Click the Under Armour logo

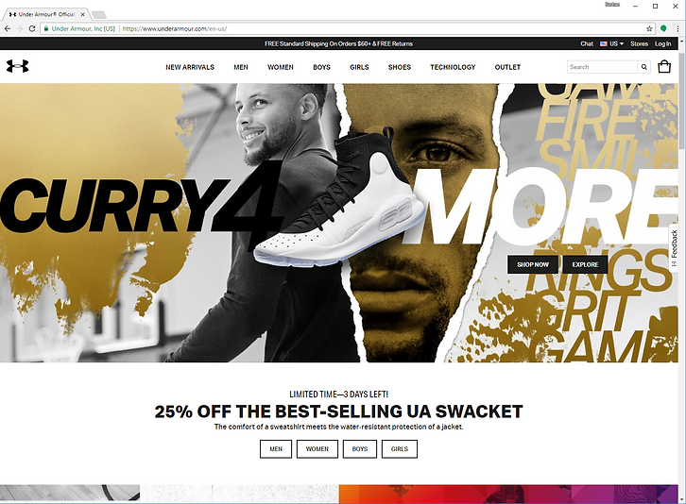click(x=18, y=66)
